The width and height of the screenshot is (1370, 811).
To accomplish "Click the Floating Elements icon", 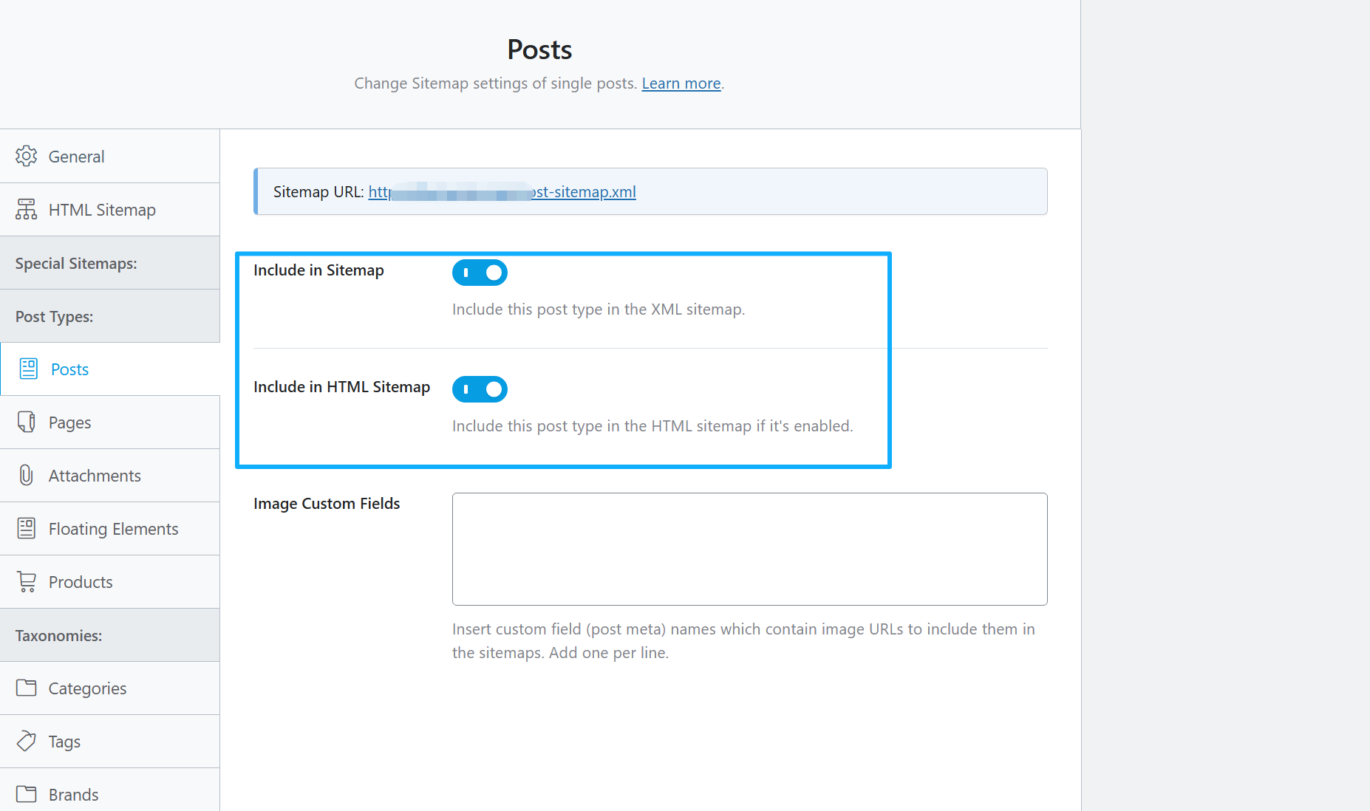I will 27,528.
